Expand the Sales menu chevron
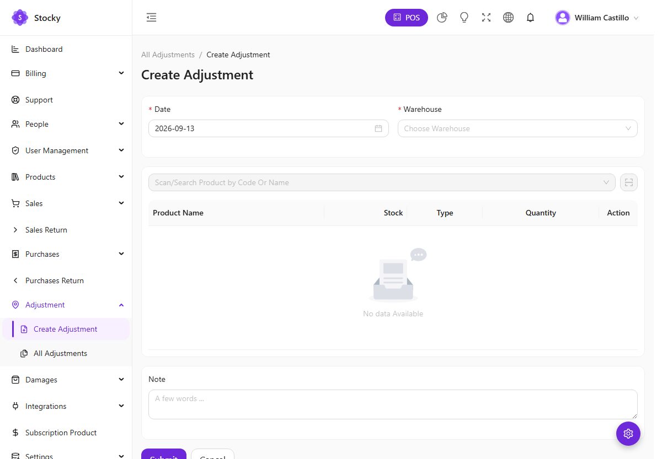 click(x=121, y=203)
